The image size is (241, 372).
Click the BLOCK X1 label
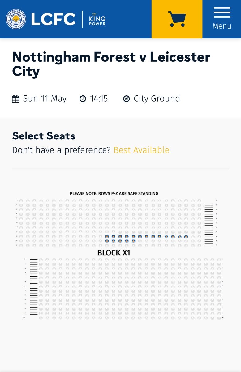(x=114, y=253)
